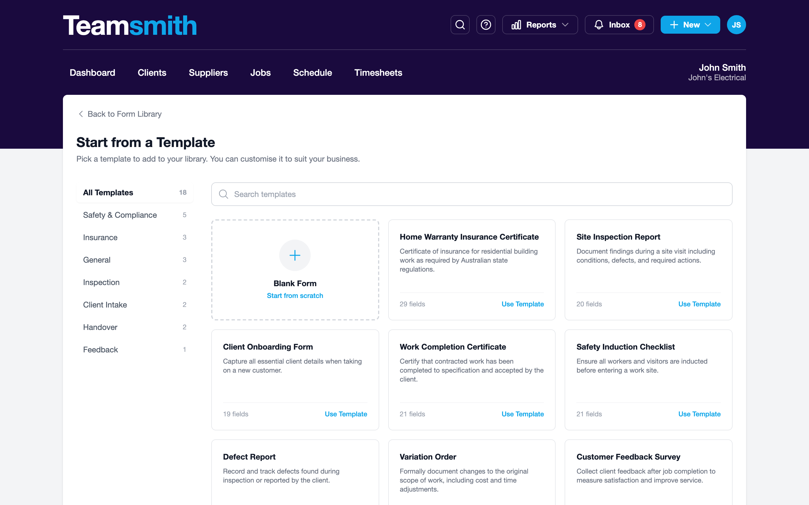Viewport: 809px width, 505px height.
Task: Open the Customer Feedback Survey template card
Action: coord(648,472)
